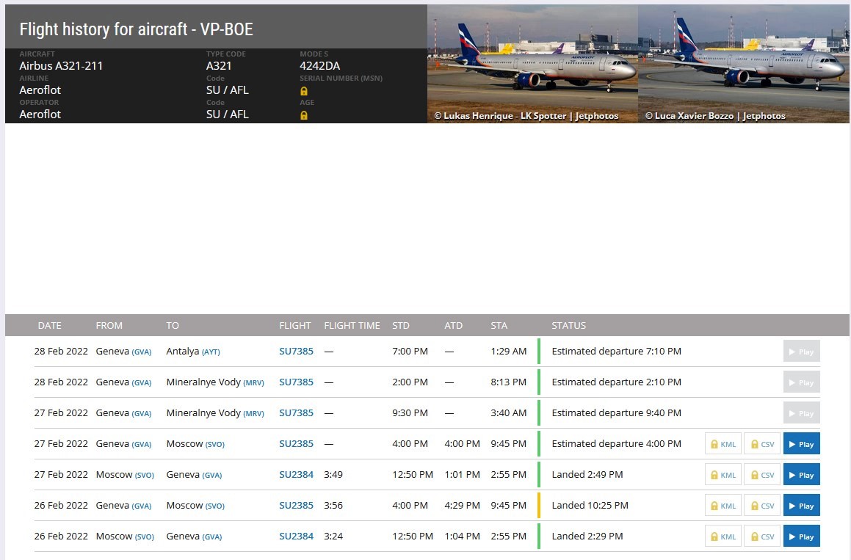Download KML for 27 Feb SU2384 flight

point(723,475)
